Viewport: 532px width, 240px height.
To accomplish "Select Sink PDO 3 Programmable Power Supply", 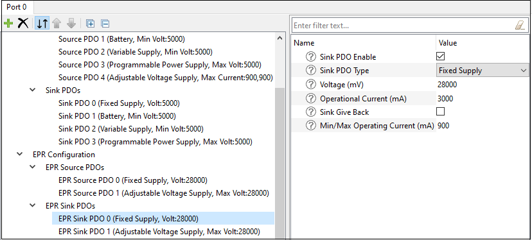I will (x=155, y=142).
